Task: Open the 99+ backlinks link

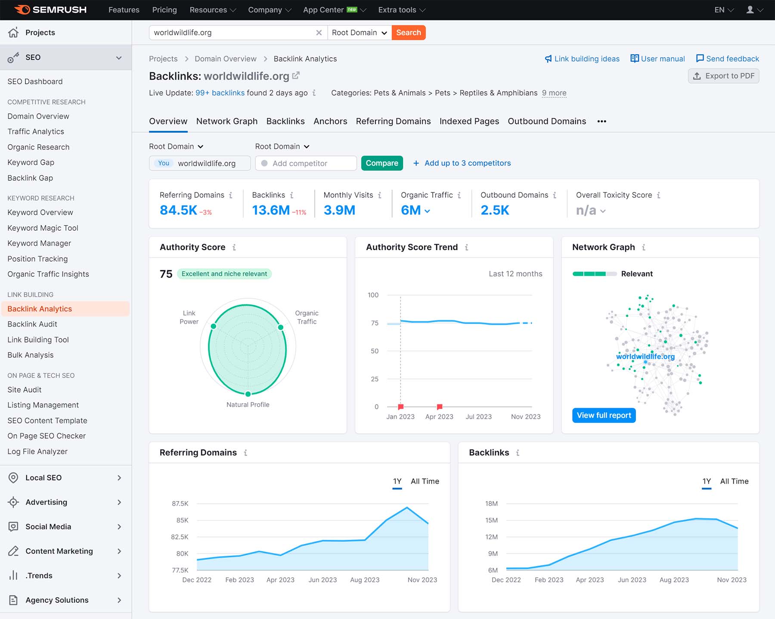Action: [220, 93]
